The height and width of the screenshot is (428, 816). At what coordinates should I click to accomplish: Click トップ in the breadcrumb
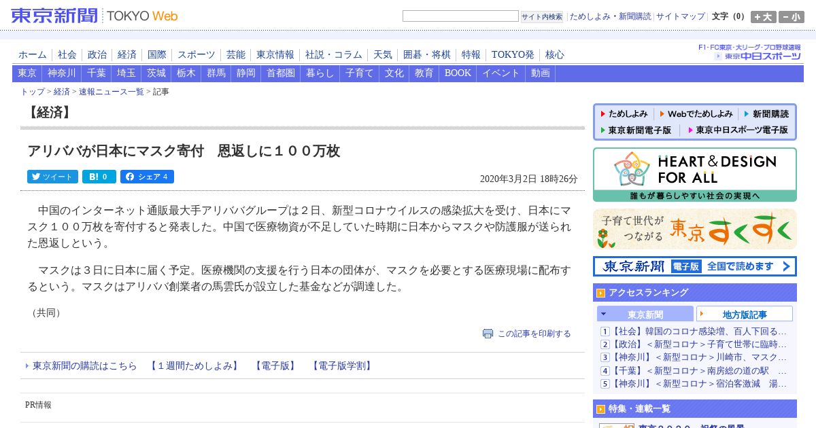33,92
